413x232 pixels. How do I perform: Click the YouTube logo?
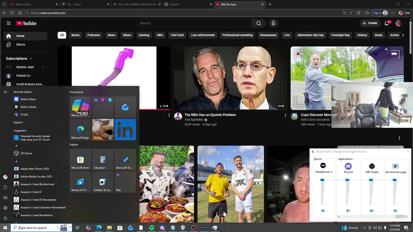[26, 23]
